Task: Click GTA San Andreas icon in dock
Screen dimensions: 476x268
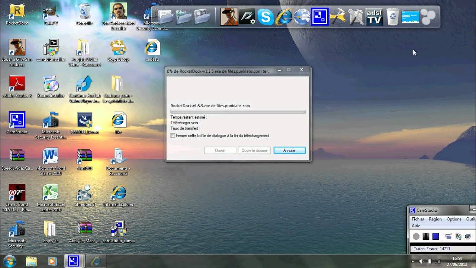Action: (229, 17)
